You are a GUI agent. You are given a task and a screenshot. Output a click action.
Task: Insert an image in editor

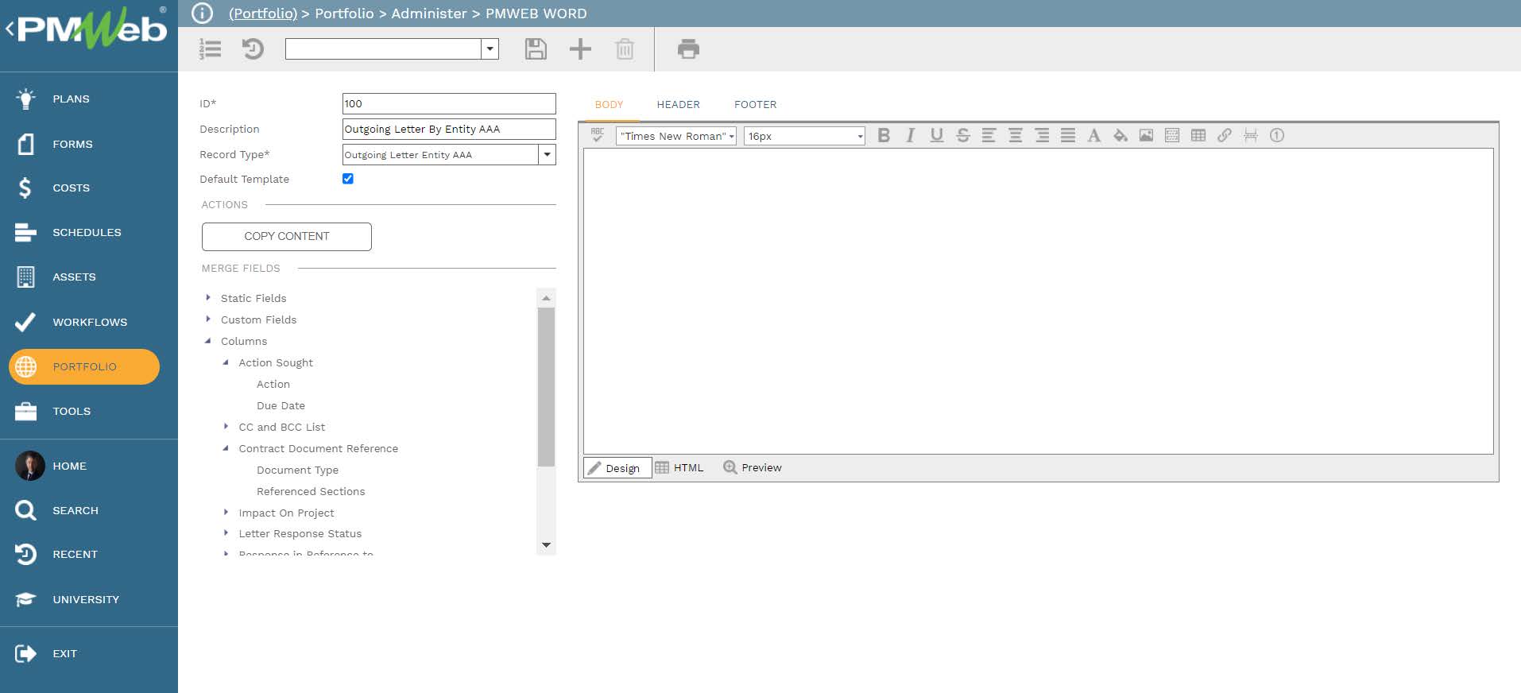tap(1146, 136)
